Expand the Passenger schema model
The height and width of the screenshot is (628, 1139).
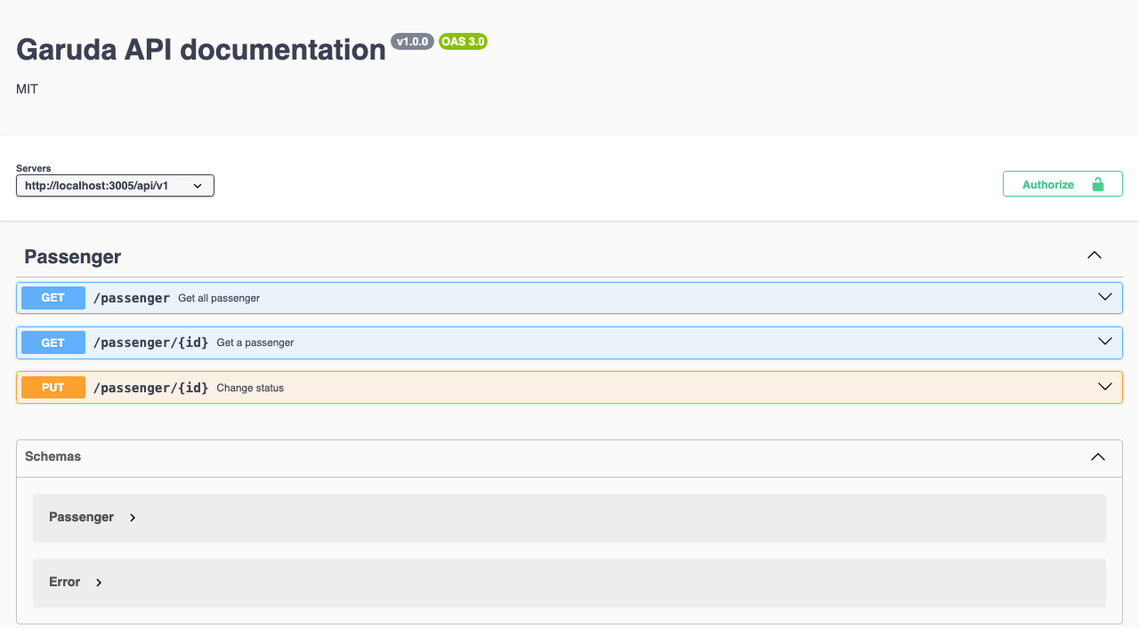(133, 518)
